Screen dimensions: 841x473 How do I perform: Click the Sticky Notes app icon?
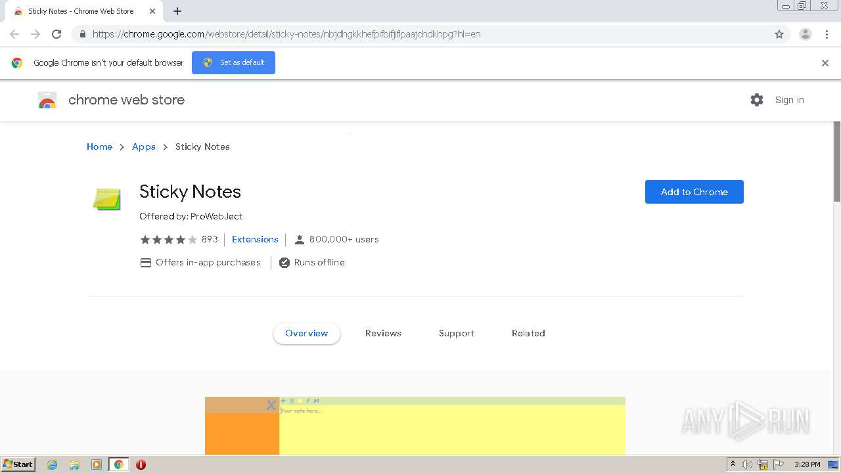(107, 199)
